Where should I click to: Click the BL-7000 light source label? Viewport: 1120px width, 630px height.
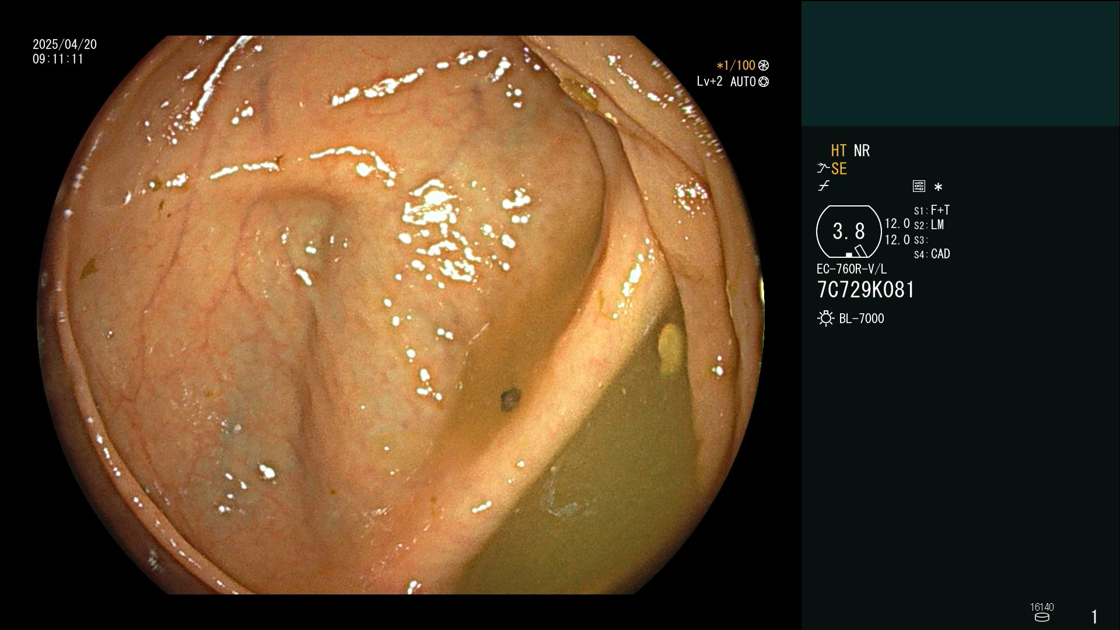(862, 318)
